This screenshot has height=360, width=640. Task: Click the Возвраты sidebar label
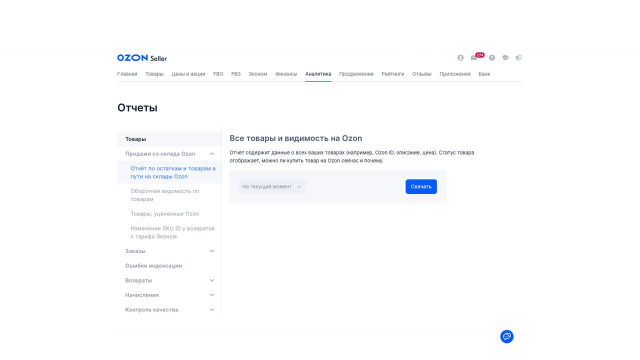click(x=139, y=280)
